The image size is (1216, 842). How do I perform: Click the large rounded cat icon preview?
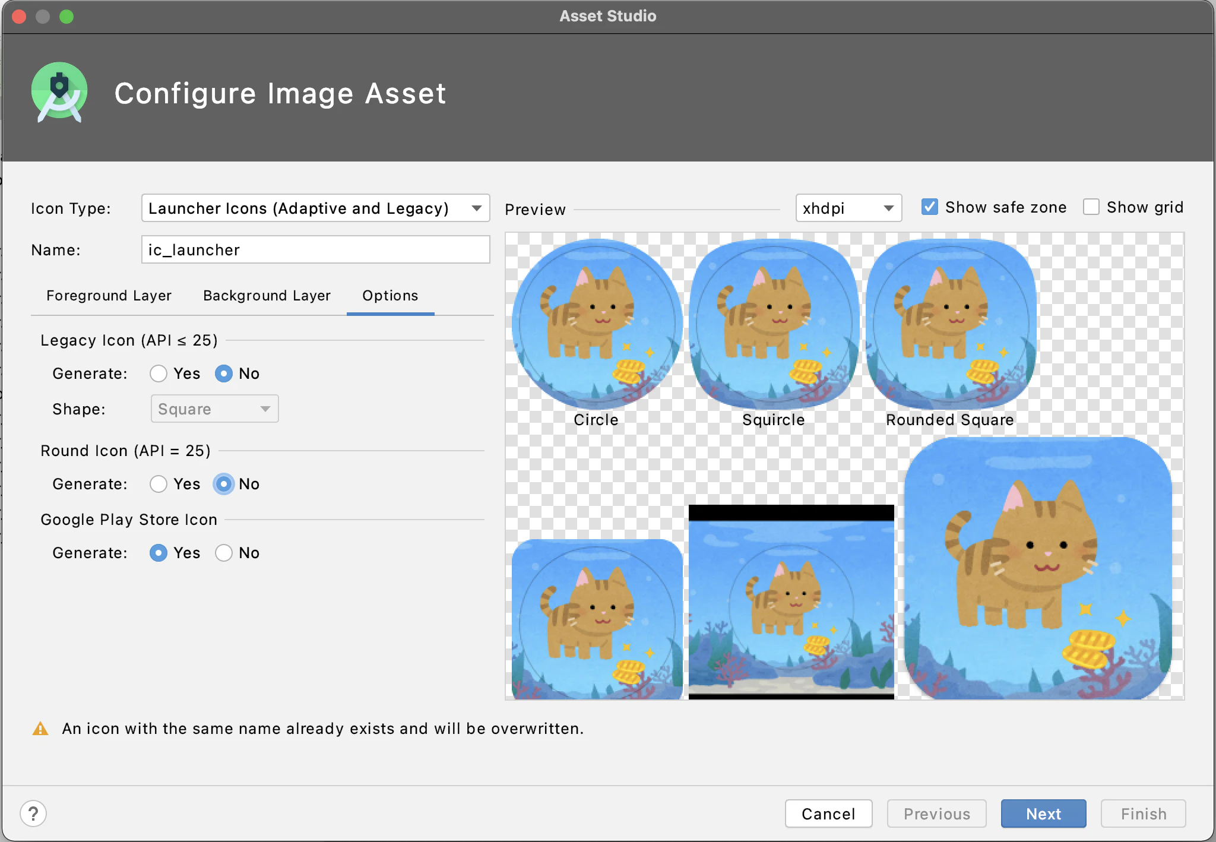click(1038, 568)
